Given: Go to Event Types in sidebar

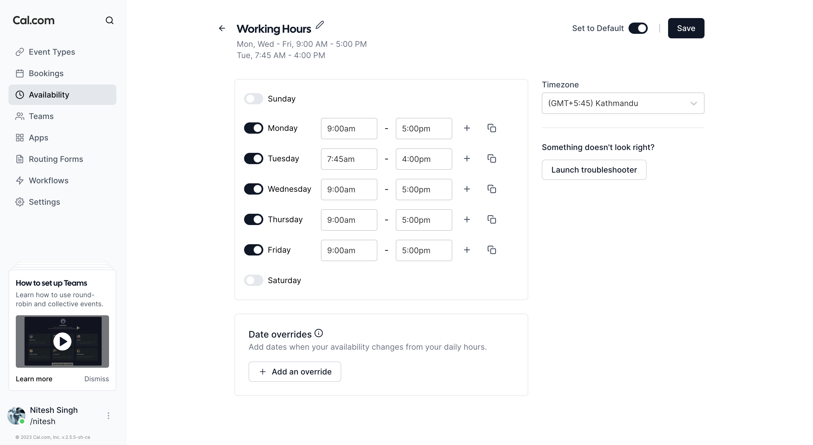Looking at the screenshot, I should 52,52.
